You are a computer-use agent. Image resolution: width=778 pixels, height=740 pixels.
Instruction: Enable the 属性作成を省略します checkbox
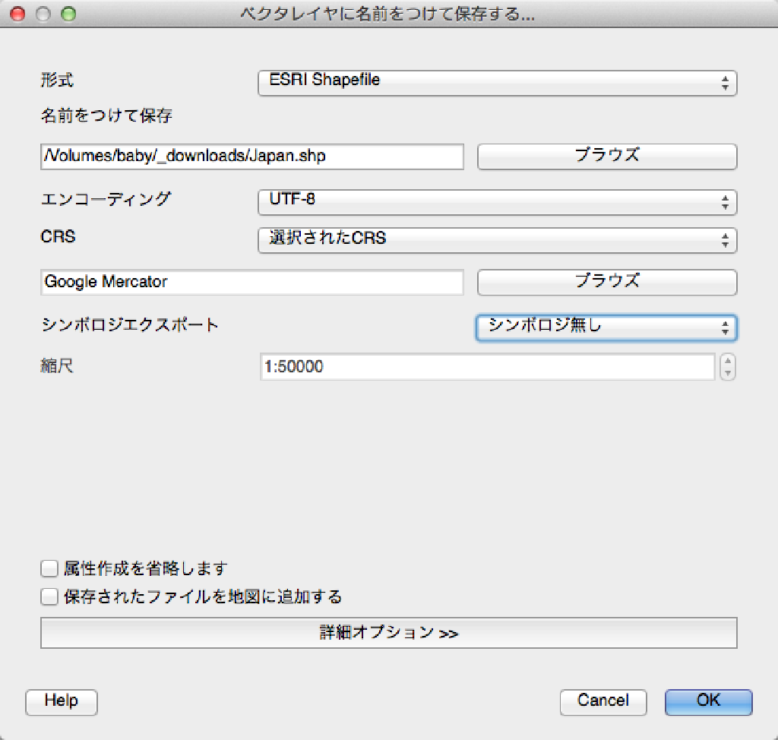click(49, 568)
